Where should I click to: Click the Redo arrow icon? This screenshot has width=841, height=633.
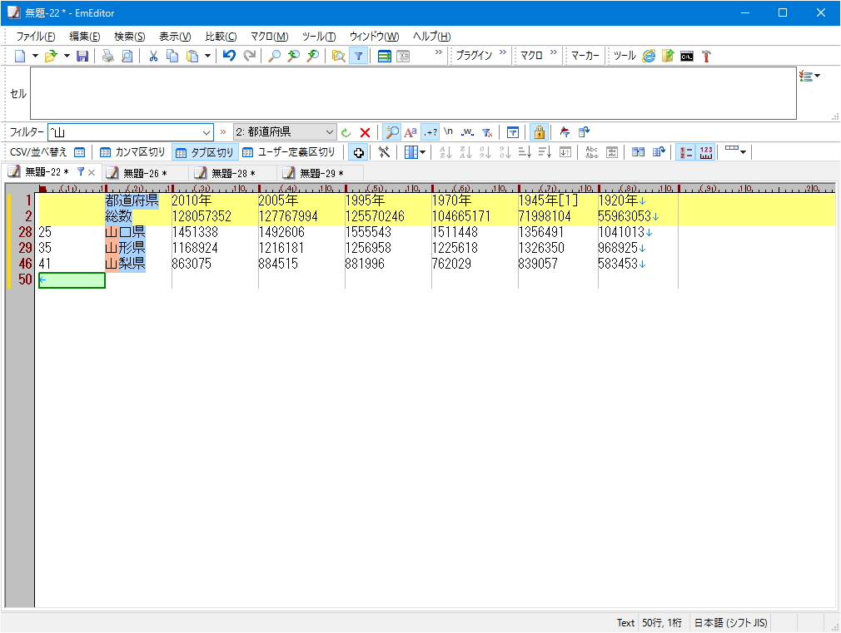point(250,56)
